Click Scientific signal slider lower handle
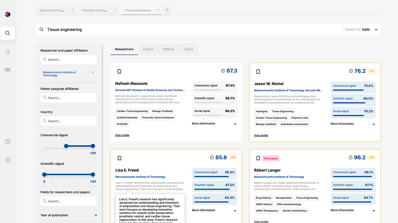 tap(44, 174)
